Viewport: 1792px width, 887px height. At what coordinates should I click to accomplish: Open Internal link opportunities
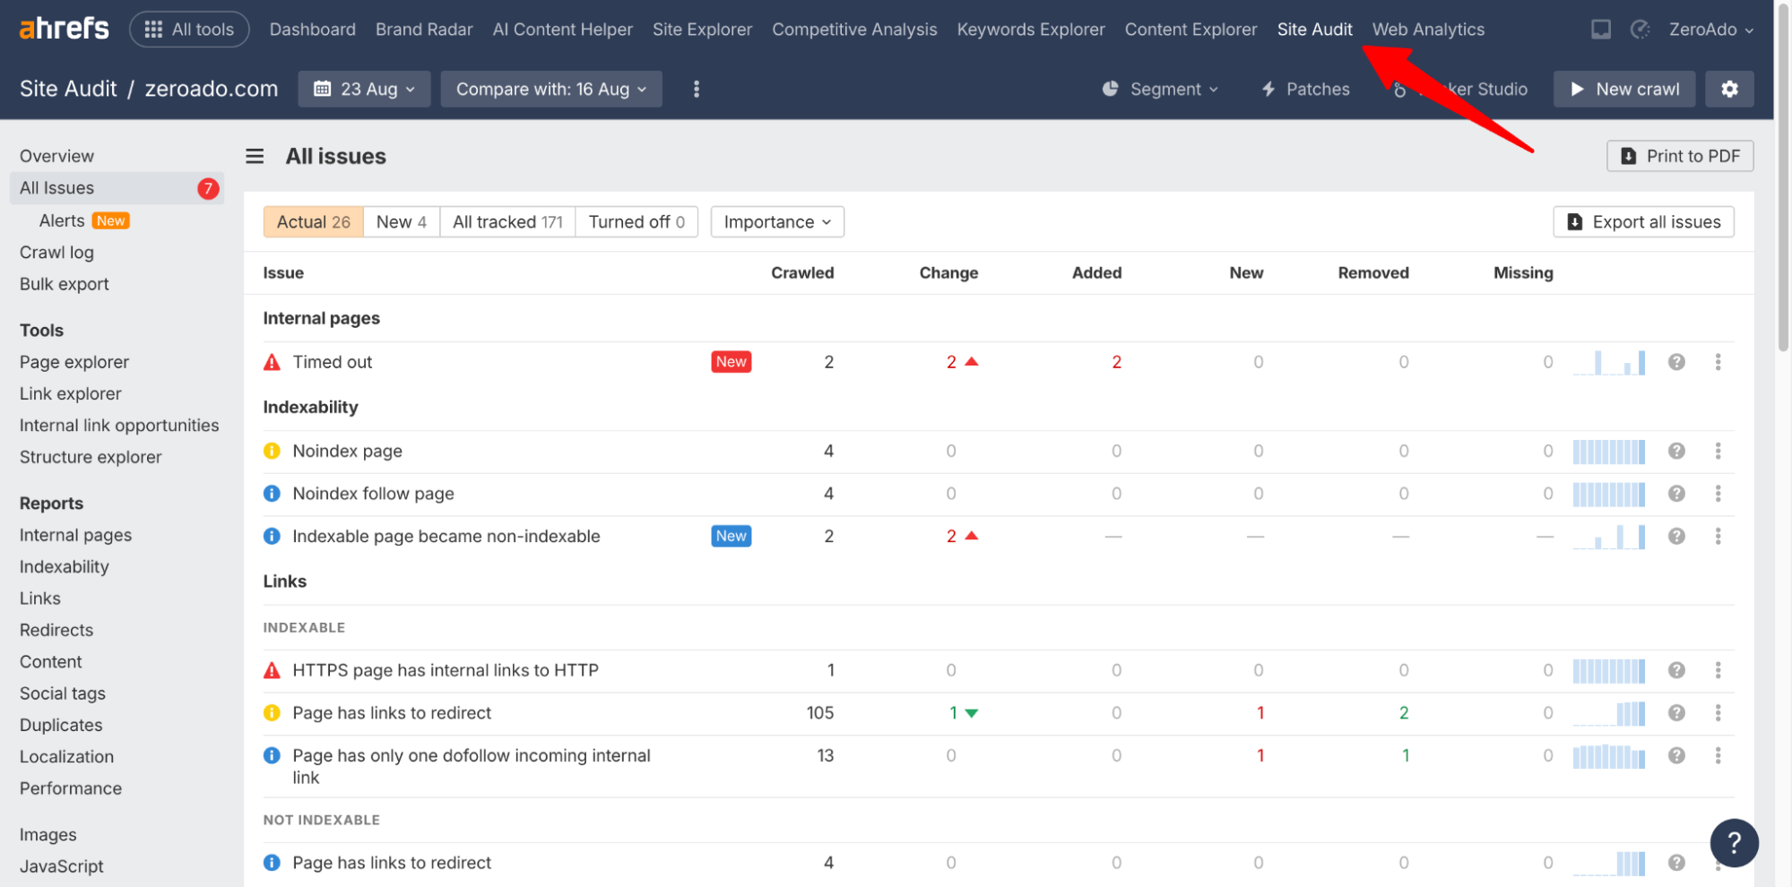pos(119,426)
